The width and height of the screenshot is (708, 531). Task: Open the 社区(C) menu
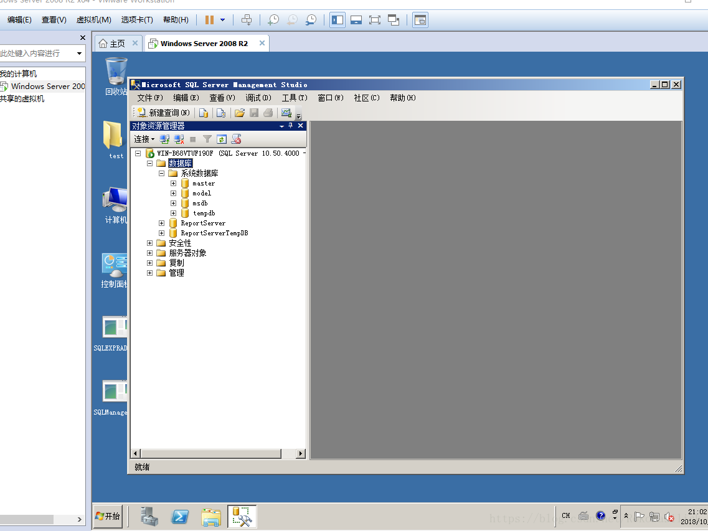pyautogui.click(x=367, y=98)
